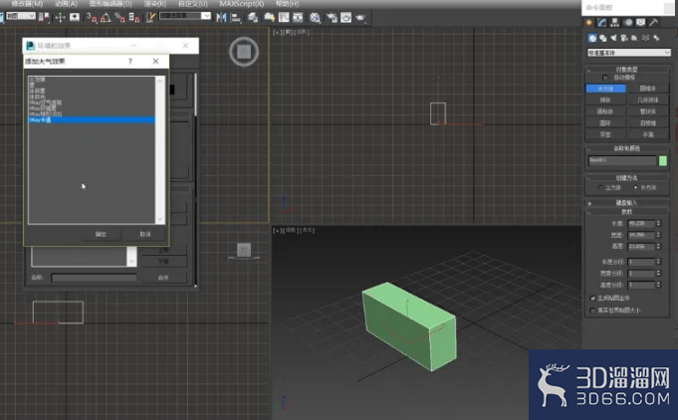Switch to the Display panel tab
The width and height of the screenshot is (678, 420).
coord(640,23)
